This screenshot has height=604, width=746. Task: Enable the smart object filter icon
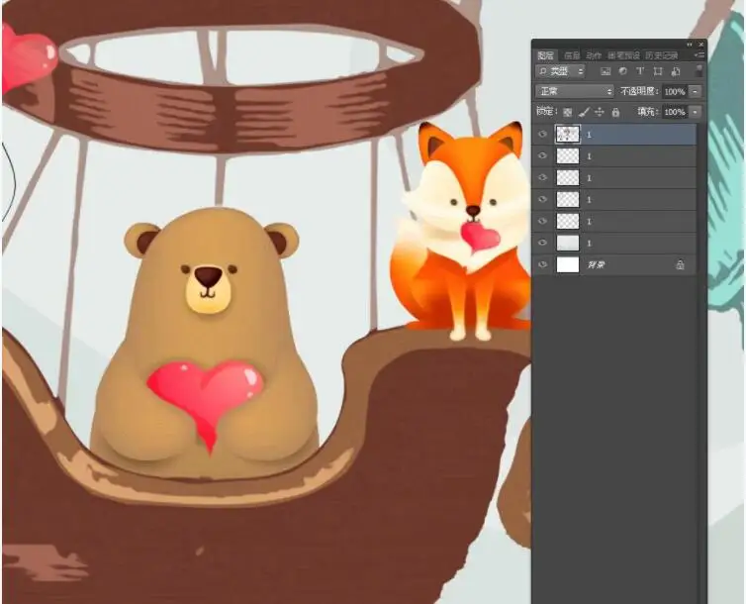click(676, 72)
